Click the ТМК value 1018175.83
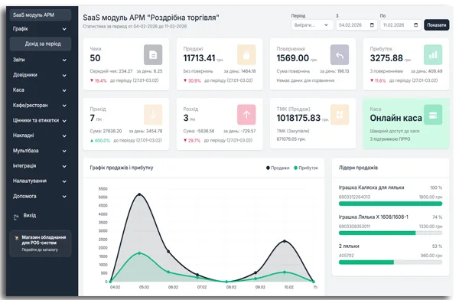459x300 pixels. (x=298, y=118)
